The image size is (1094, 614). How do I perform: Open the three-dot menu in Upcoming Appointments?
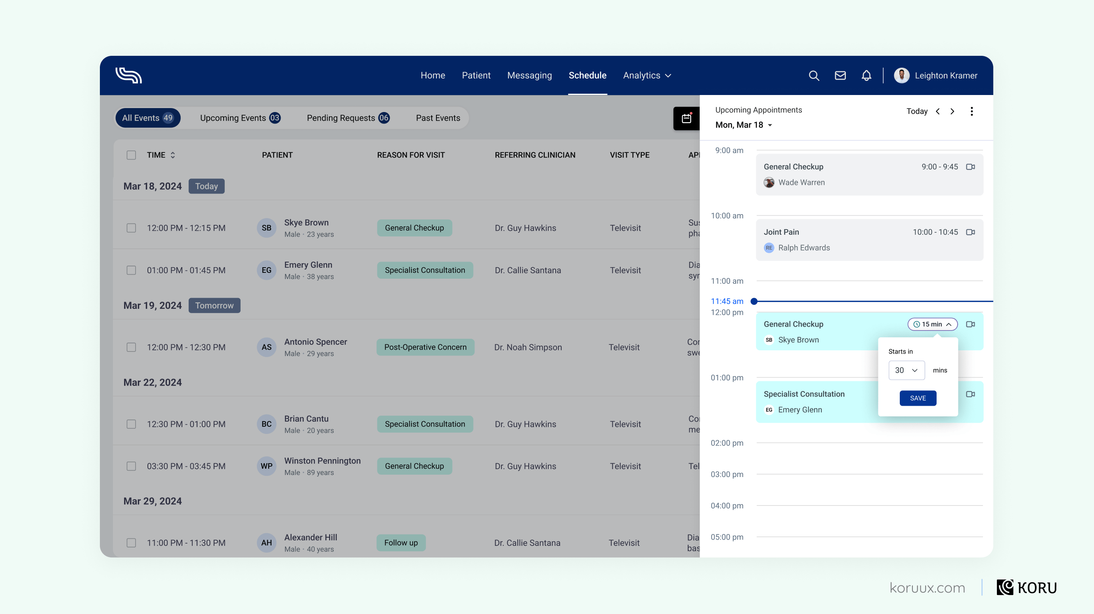coord(972,111)
